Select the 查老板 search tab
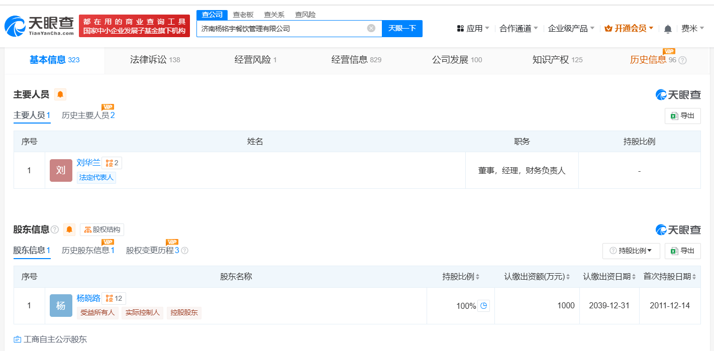 [x=243, y=15]
